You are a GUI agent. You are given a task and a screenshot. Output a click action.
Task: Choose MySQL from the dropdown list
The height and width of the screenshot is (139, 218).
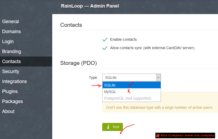click(x=131, y=92)
